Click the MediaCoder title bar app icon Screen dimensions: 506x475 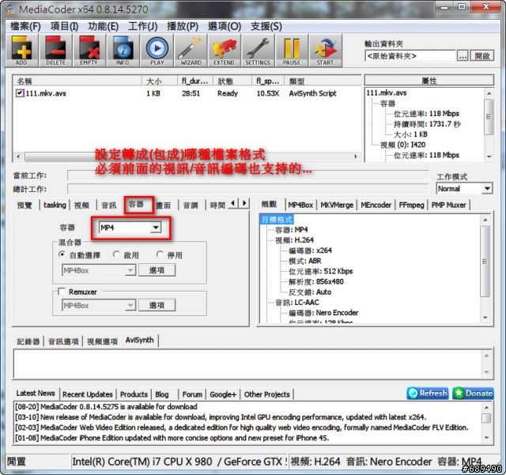click(x=10, y=9)
